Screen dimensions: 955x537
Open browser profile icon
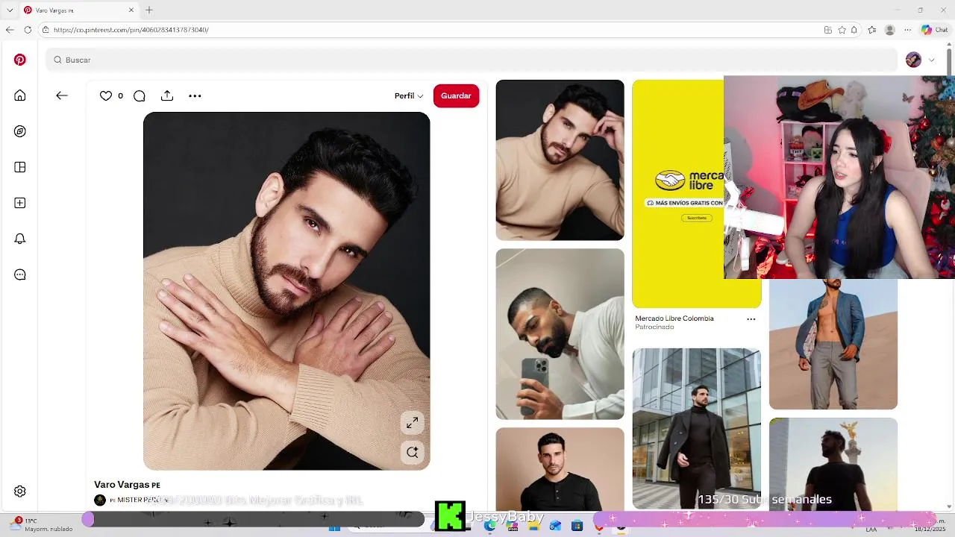pos(889,30)
